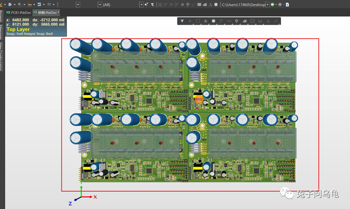The width and height of the screenshot is (350, 209).
Task: Select the place line tool in Active Bar
Action: (276, 21)
